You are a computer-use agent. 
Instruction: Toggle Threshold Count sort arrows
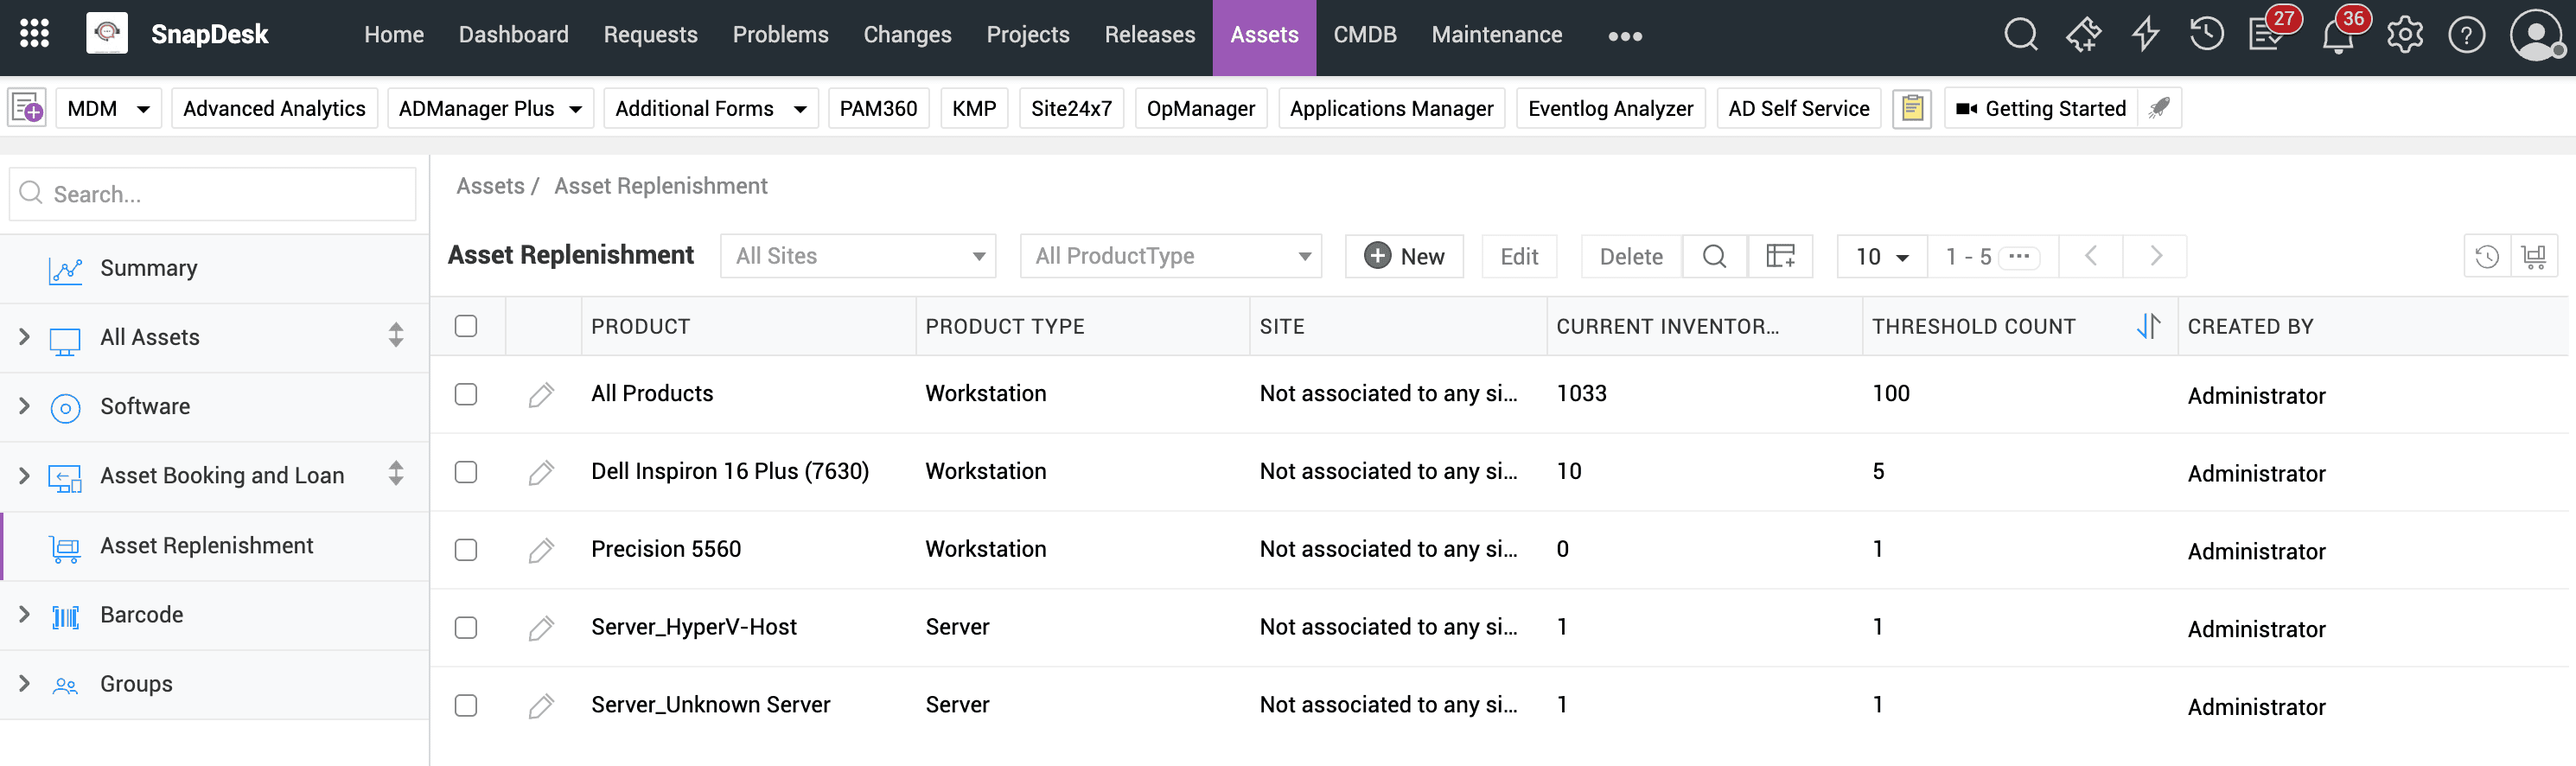pos(2148,326)
